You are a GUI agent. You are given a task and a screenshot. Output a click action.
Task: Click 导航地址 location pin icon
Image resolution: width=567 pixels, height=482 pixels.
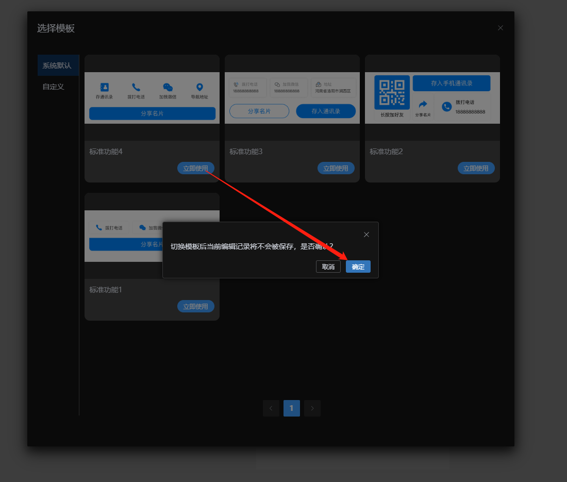click(x=199, y=88)
